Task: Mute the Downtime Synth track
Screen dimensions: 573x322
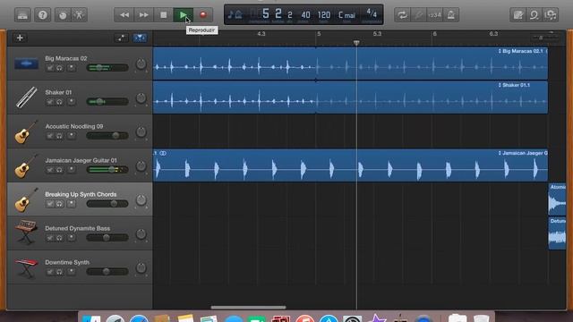Action: click(50, 272)
